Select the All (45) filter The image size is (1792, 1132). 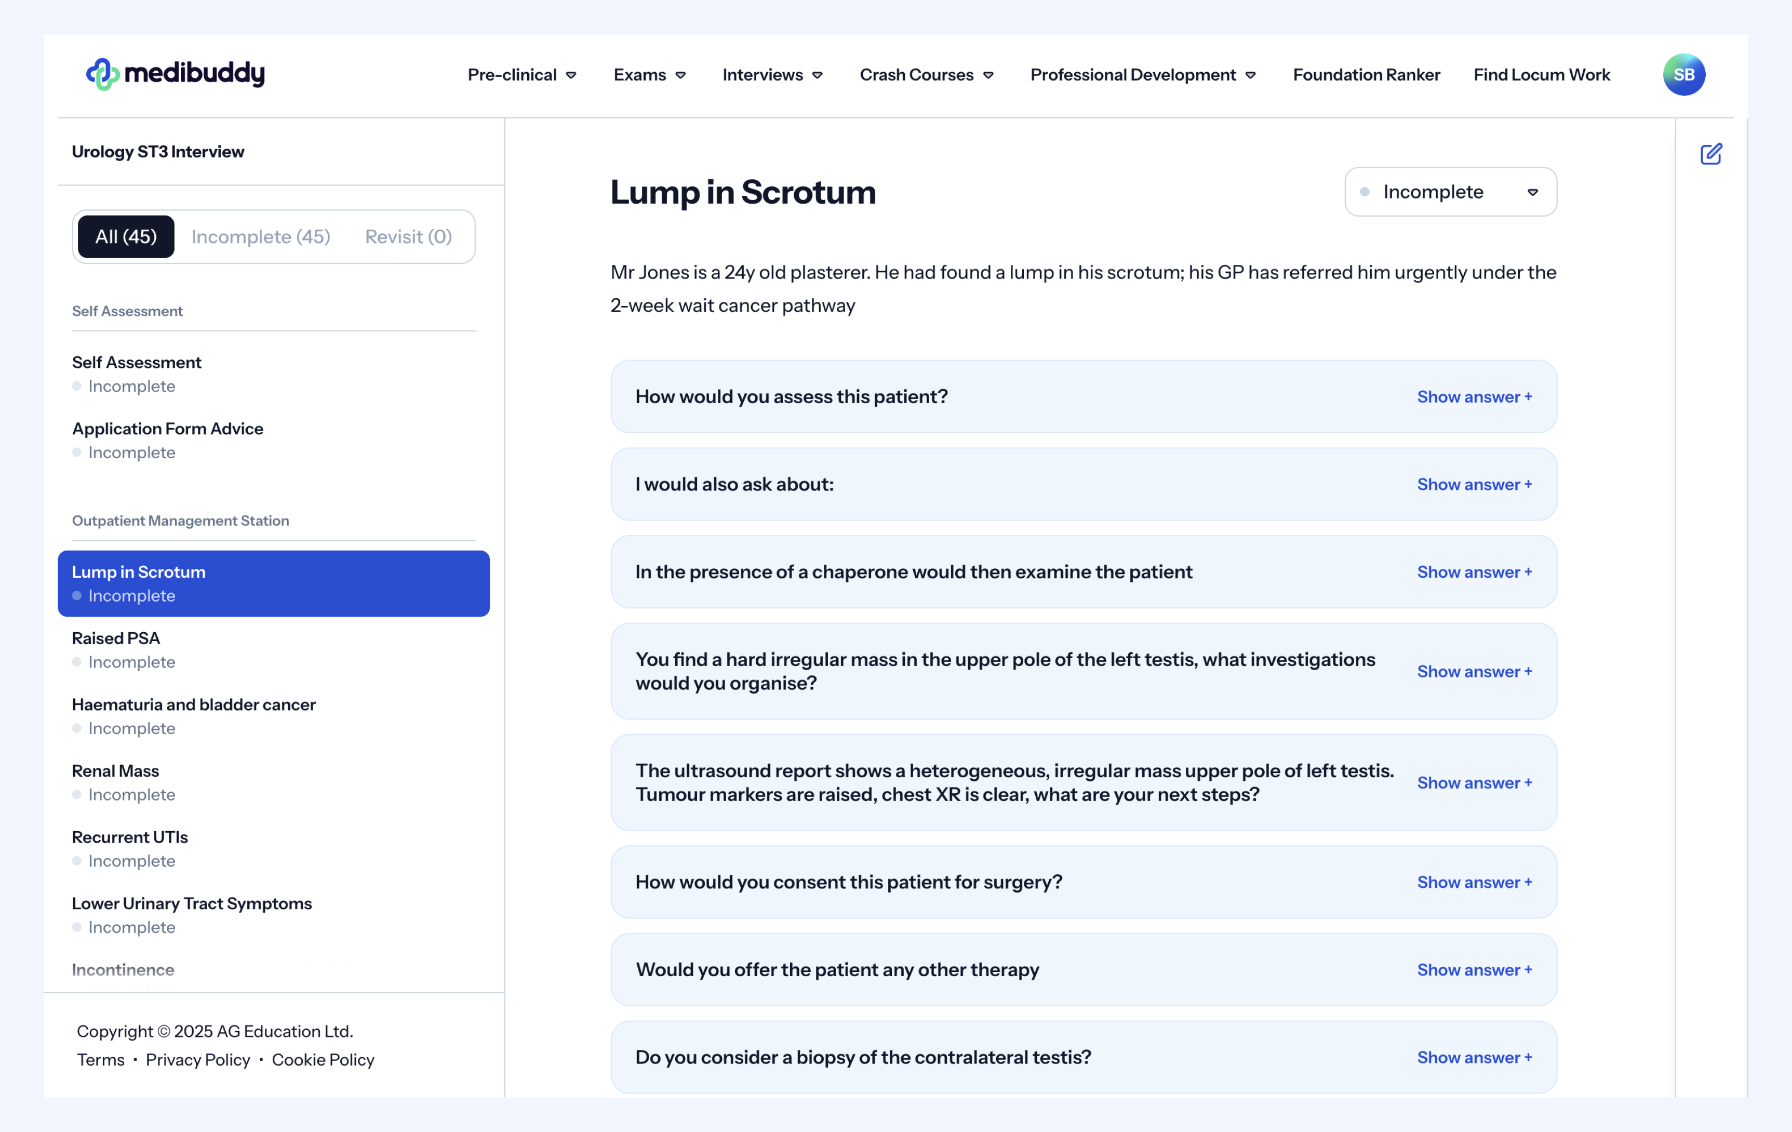(126, 237)
